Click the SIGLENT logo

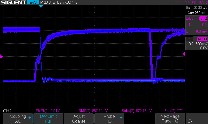tap(14, 2)
